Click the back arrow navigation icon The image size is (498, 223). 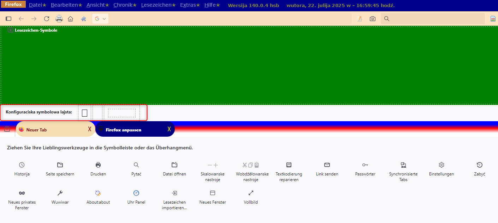coord(21,19)
